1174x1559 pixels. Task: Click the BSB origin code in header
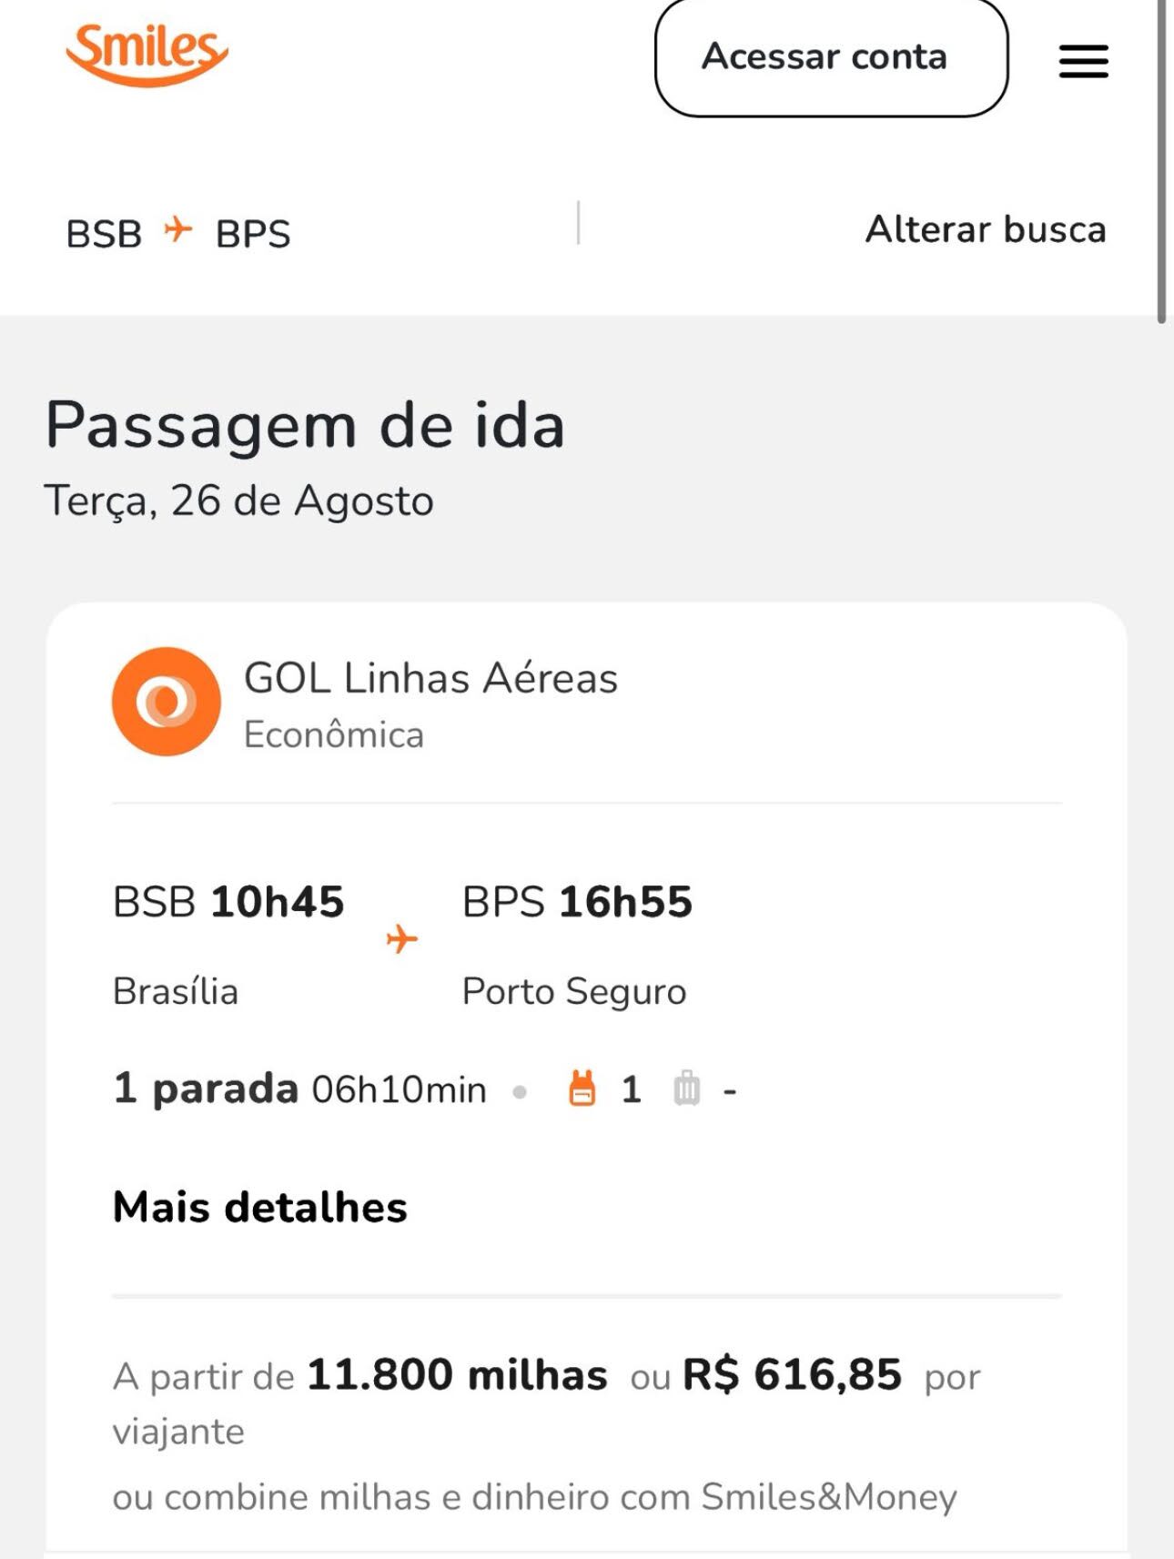(104, 234)
